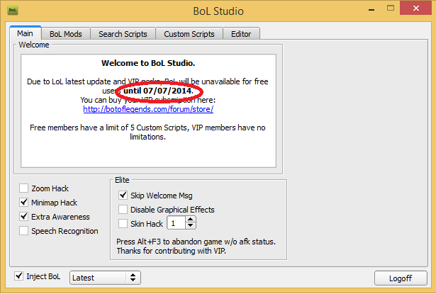Screen dimensions: 436x294
Task: Click the 'Welcome to BoL Studio.' heading
Action: 148,63
